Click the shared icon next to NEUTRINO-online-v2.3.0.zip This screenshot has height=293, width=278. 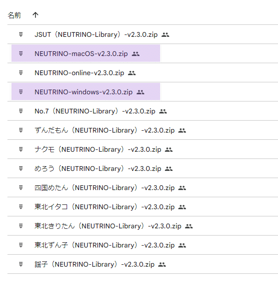click(132, 73)
